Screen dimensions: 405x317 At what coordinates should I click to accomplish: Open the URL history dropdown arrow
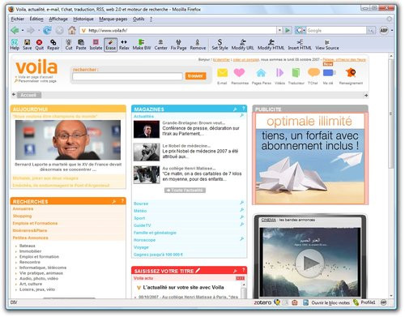(279, 30)
